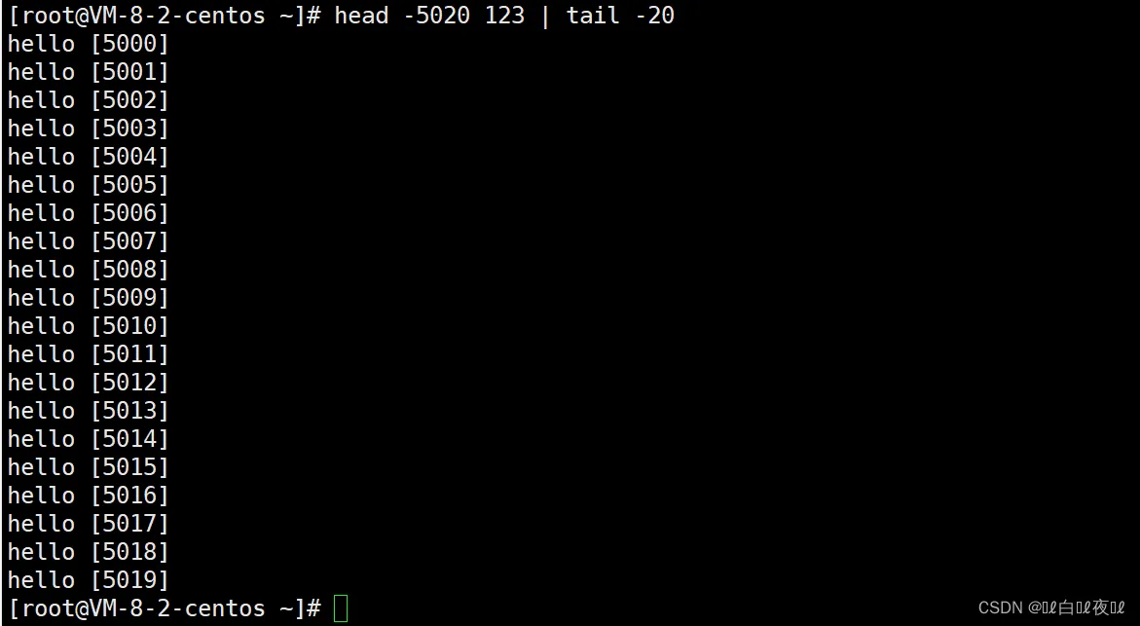Click the output line hello [5007]

click(x=88, y=241)
